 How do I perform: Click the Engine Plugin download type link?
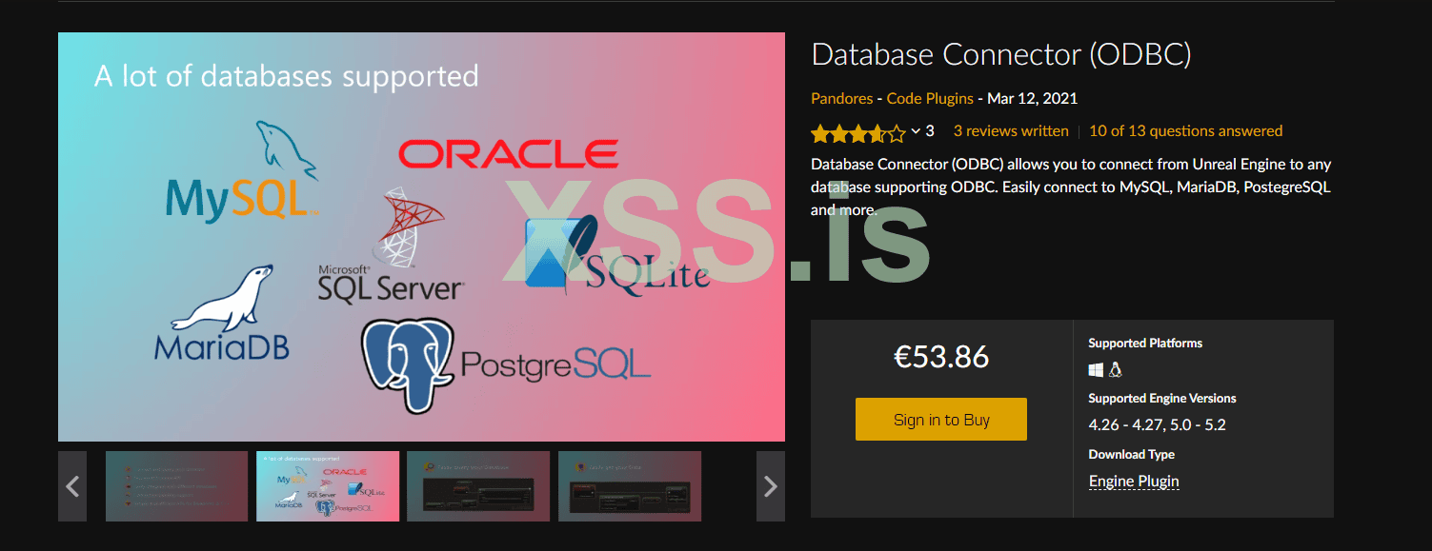(x=1134, y=482)
